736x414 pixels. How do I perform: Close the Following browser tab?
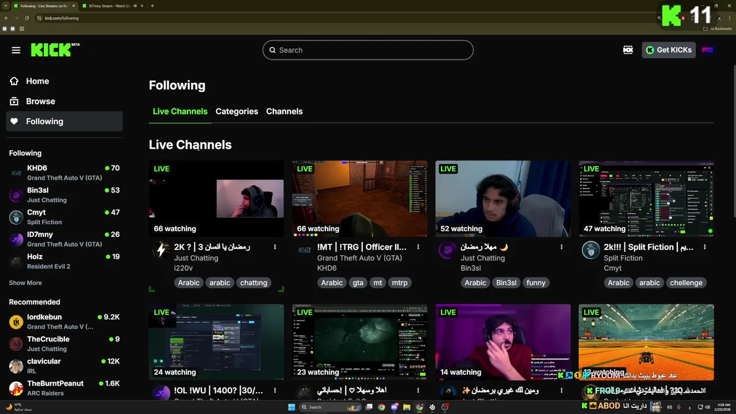(74, 6)
